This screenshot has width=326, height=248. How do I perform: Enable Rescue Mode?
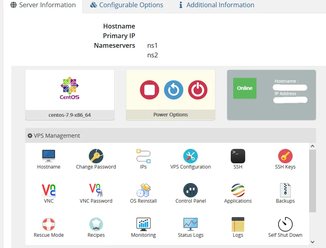pyautogui.click(x=49, y=224)
